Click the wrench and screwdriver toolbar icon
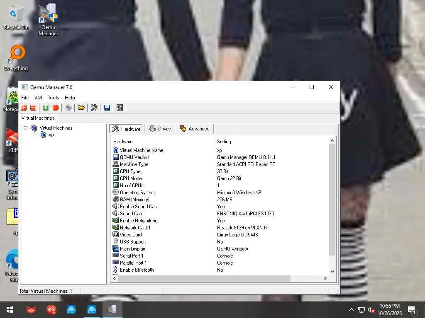Screen dimensions: 425x318 (94, 108)
